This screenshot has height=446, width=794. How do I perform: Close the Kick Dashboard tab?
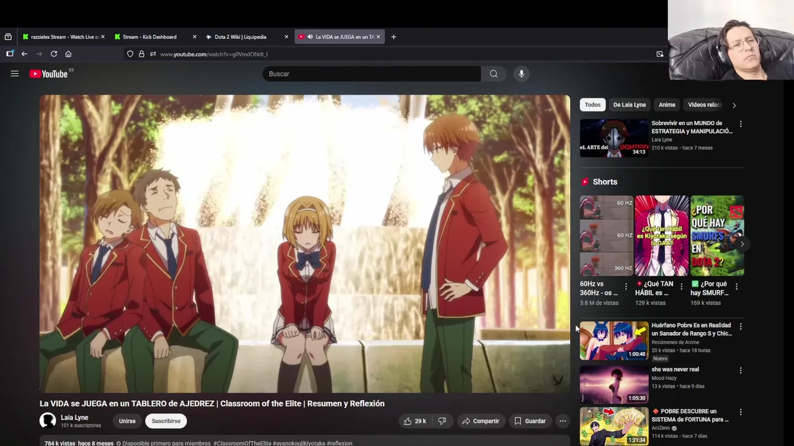tap(194, 37)
